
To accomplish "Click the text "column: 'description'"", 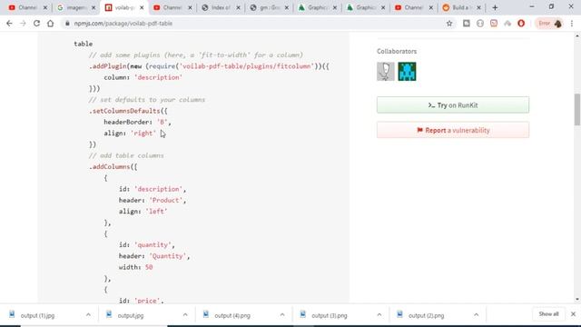I will point(143,77).
